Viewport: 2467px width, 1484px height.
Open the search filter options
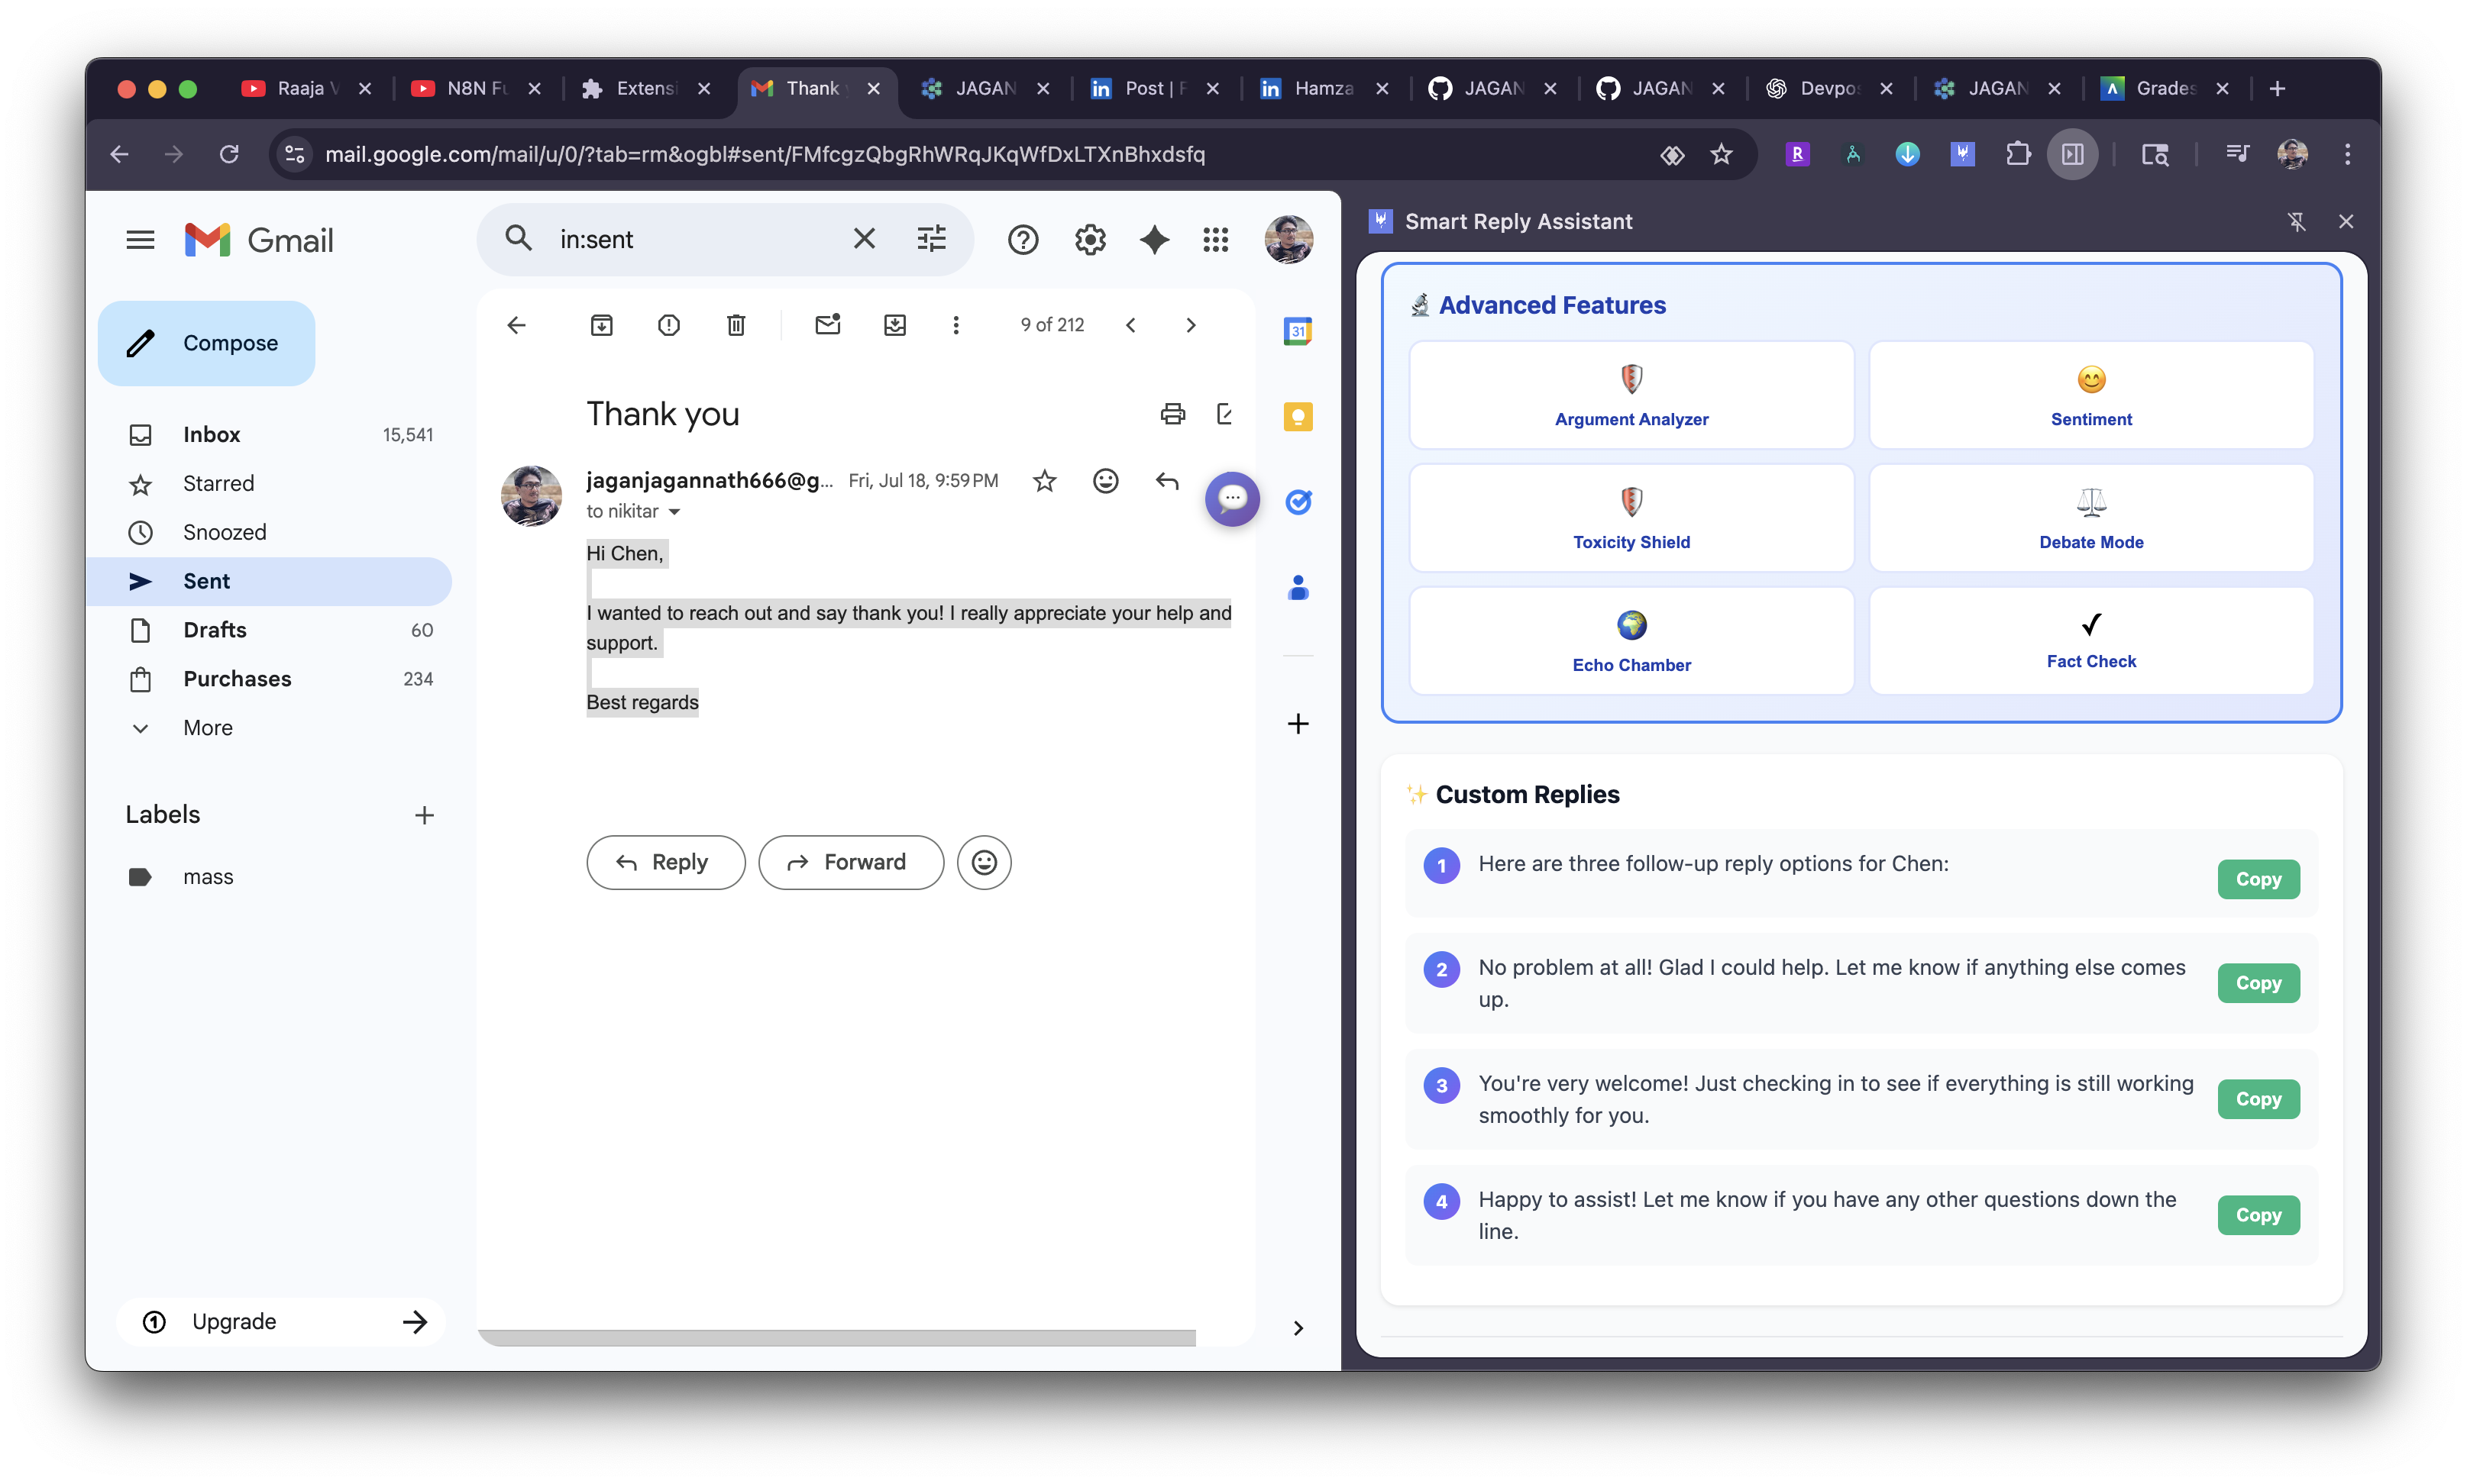tap(930, 239)
